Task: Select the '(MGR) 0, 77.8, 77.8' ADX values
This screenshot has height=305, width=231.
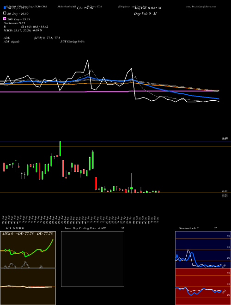Action: [47, 38]
